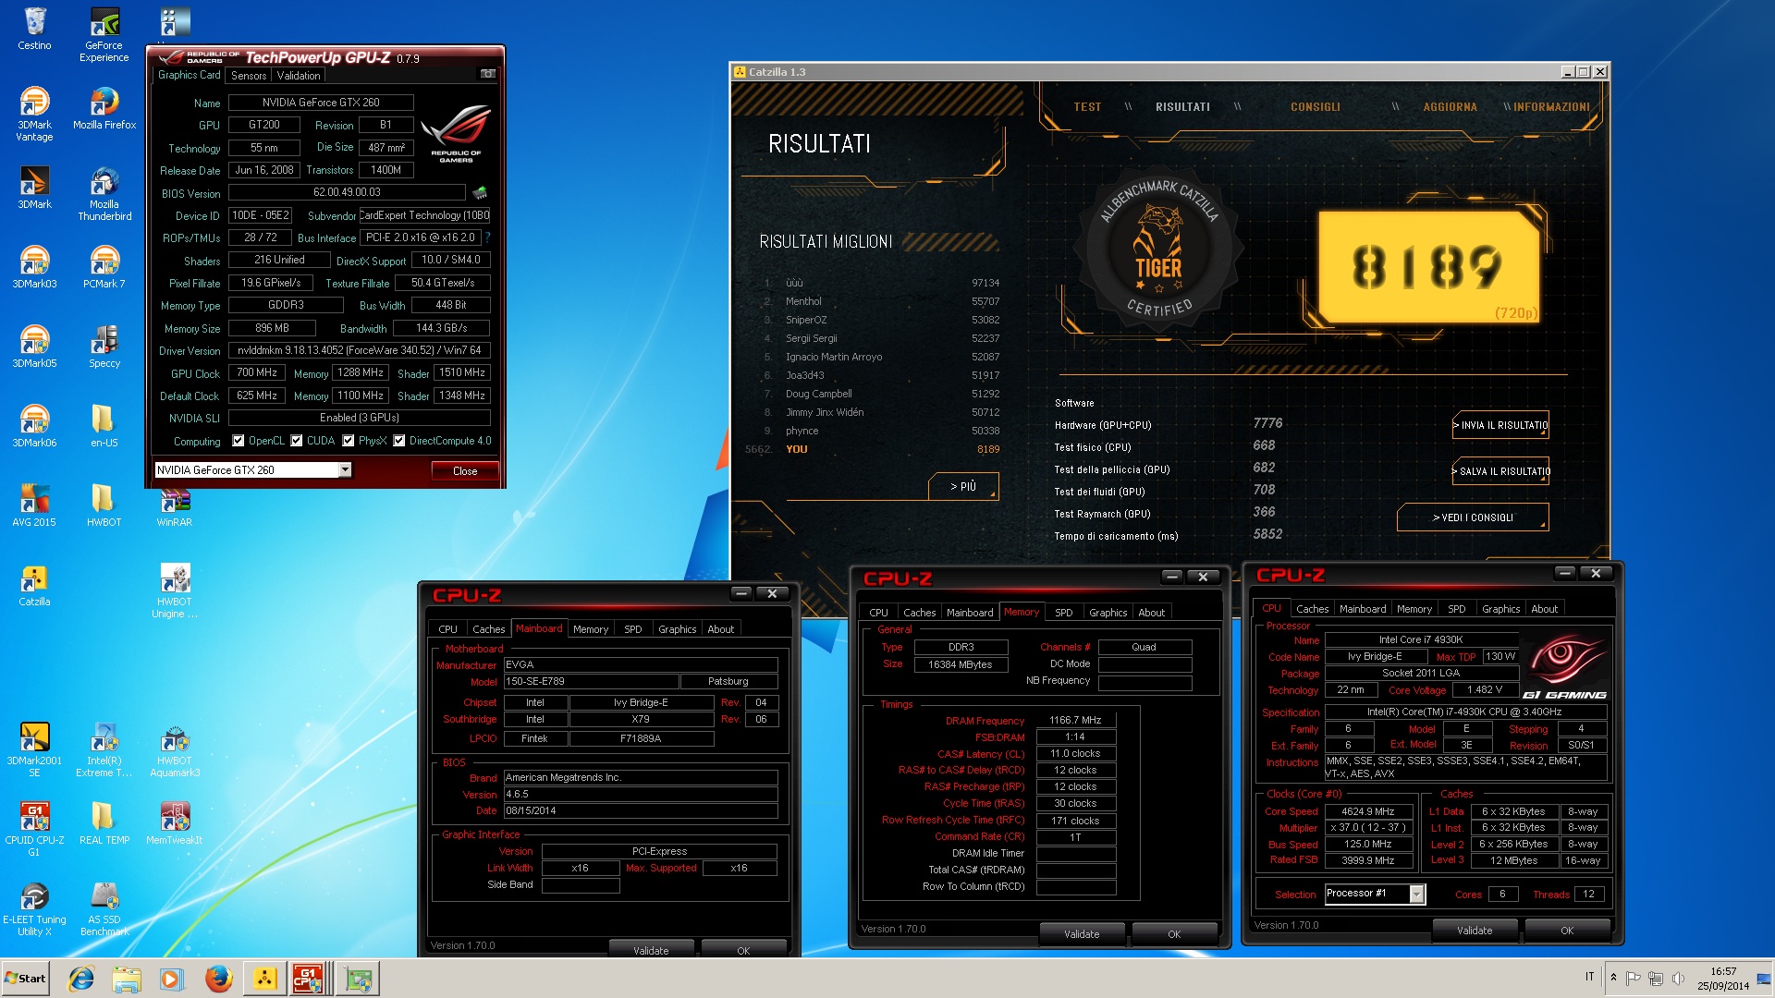Click INVIA IL RISULTATO button

pos(1500,425)
